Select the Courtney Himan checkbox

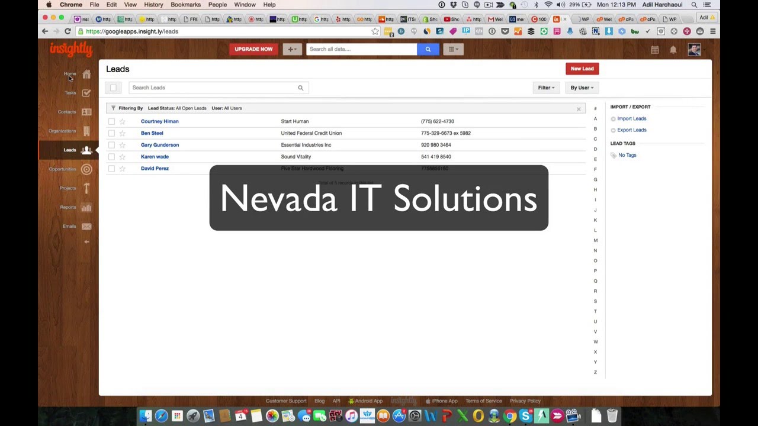(x=111, y=121)
